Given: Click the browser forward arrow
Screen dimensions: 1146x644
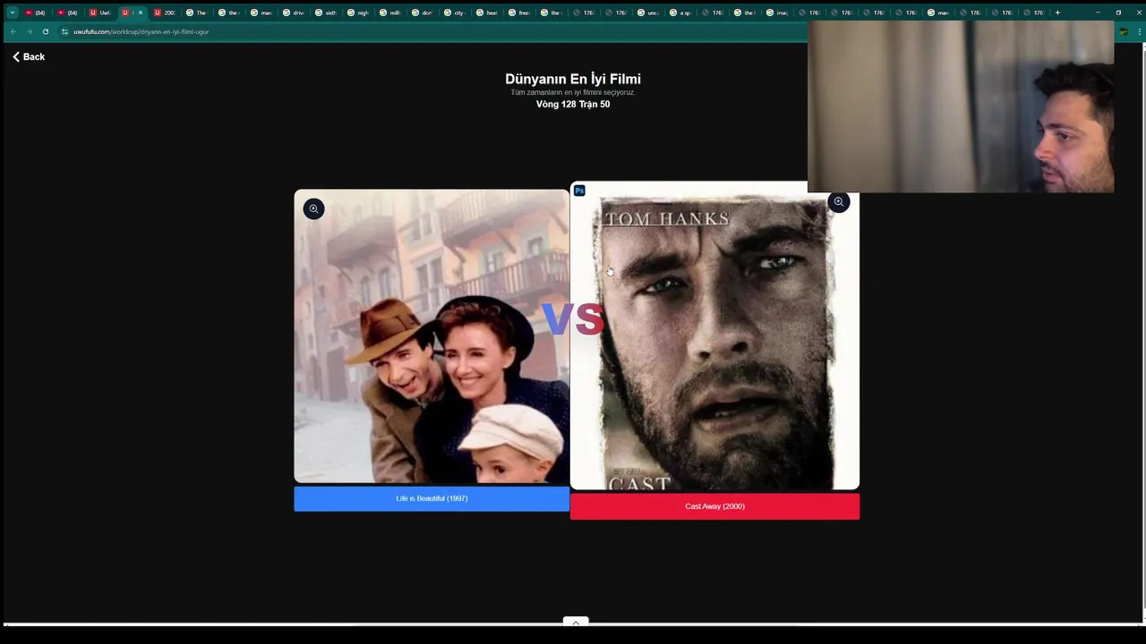Looking at the screenshot, I should [x=29, y=31].
